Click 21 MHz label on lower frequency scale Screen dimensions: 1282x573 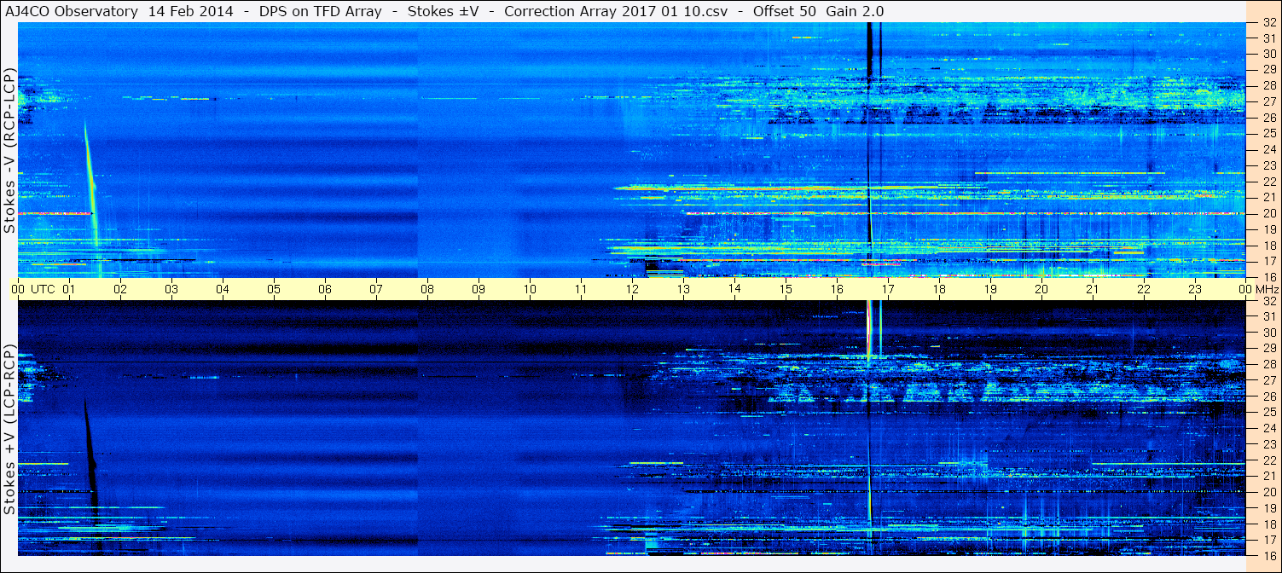click(1268, 476)
